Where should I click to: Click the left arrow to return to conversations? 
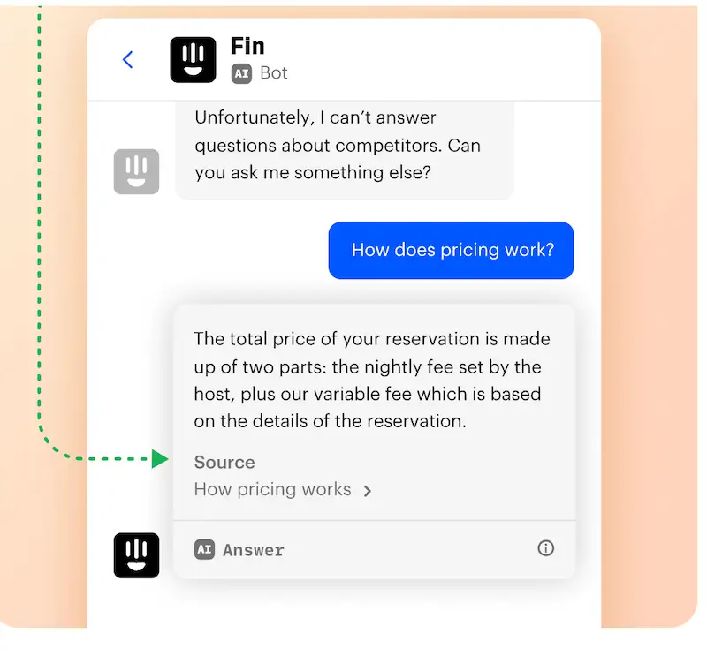click(x=127, y=59)
